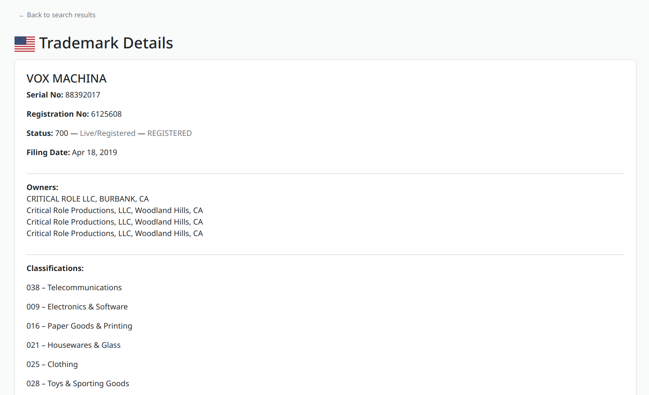Image resolution: width=649 pixels, height=395 pixels.
Task: Click classification 021 Housewares & Glass
Action: (x=73, y=345)
